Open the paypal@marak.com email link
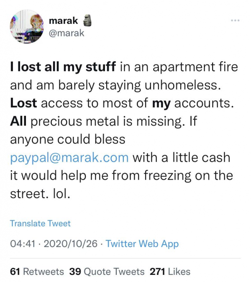The height and width of the screenshot is (282, 251). coord(69,158)
